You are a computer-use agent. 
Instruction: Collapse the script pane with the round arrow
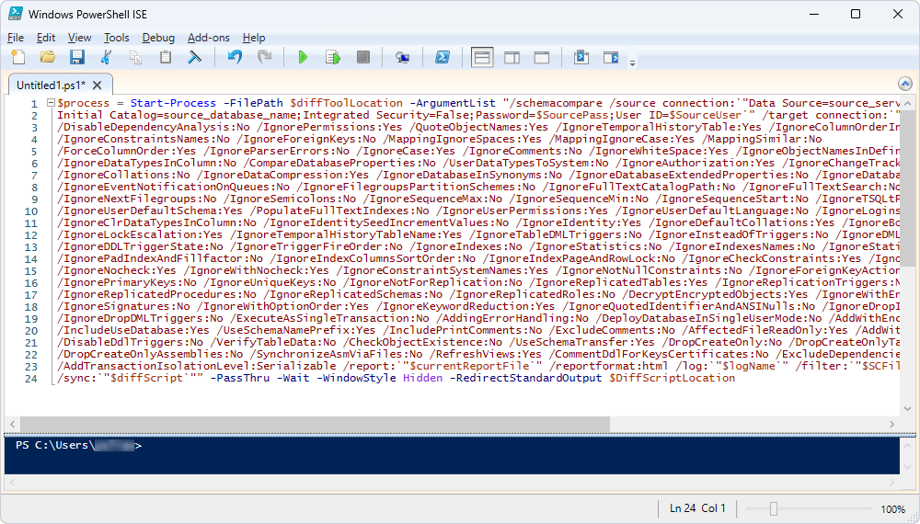click(905, 84)
